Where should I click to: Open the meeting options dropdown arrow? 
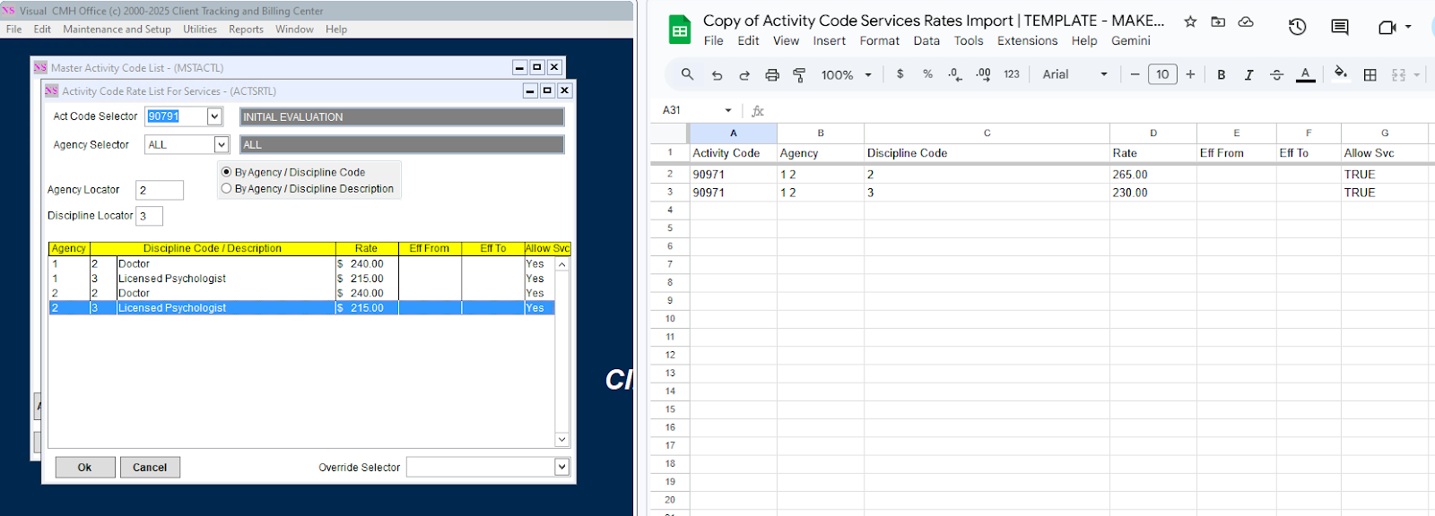(1408, 27)
